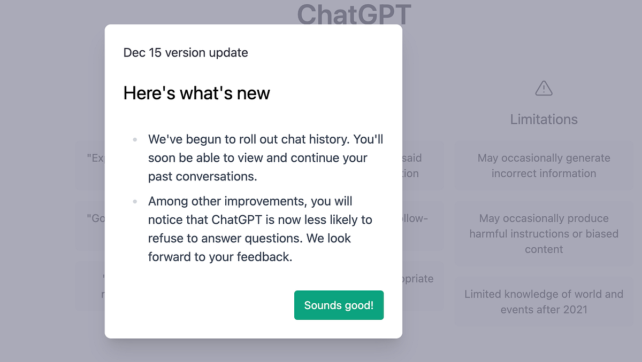The height and width of the screenshot is (362, 642).
Task: Select the chat history rollout announcement text
Action: 265,156
